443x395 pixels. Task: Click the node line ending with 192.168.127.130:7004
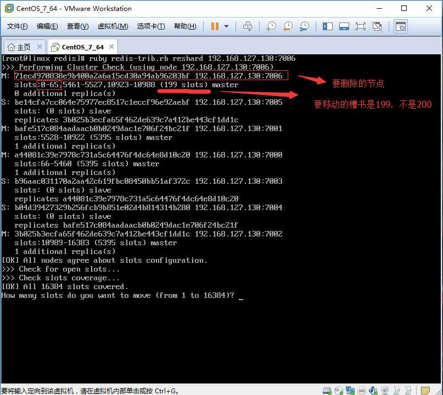(x=142, y=207)
